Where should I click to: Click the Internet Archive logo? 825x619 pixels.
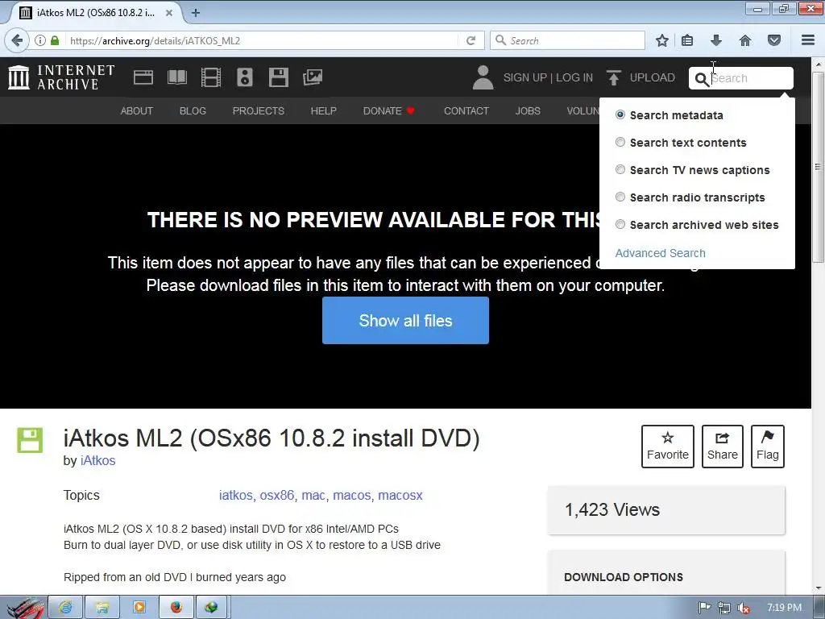pyautogui.click(x=61, y=77)
